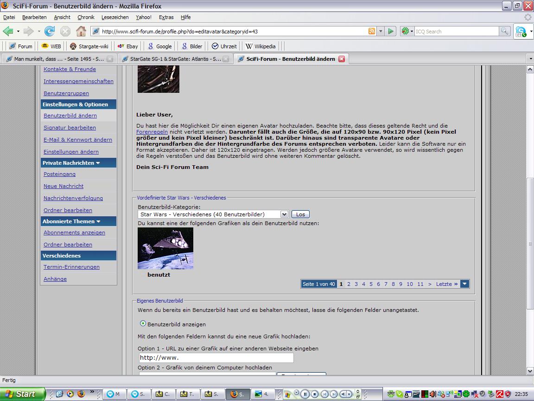The image size is (534, 401).
Task: Select the 'Benutzerbild anzeigen' radio button
Action: coord(143,323)
